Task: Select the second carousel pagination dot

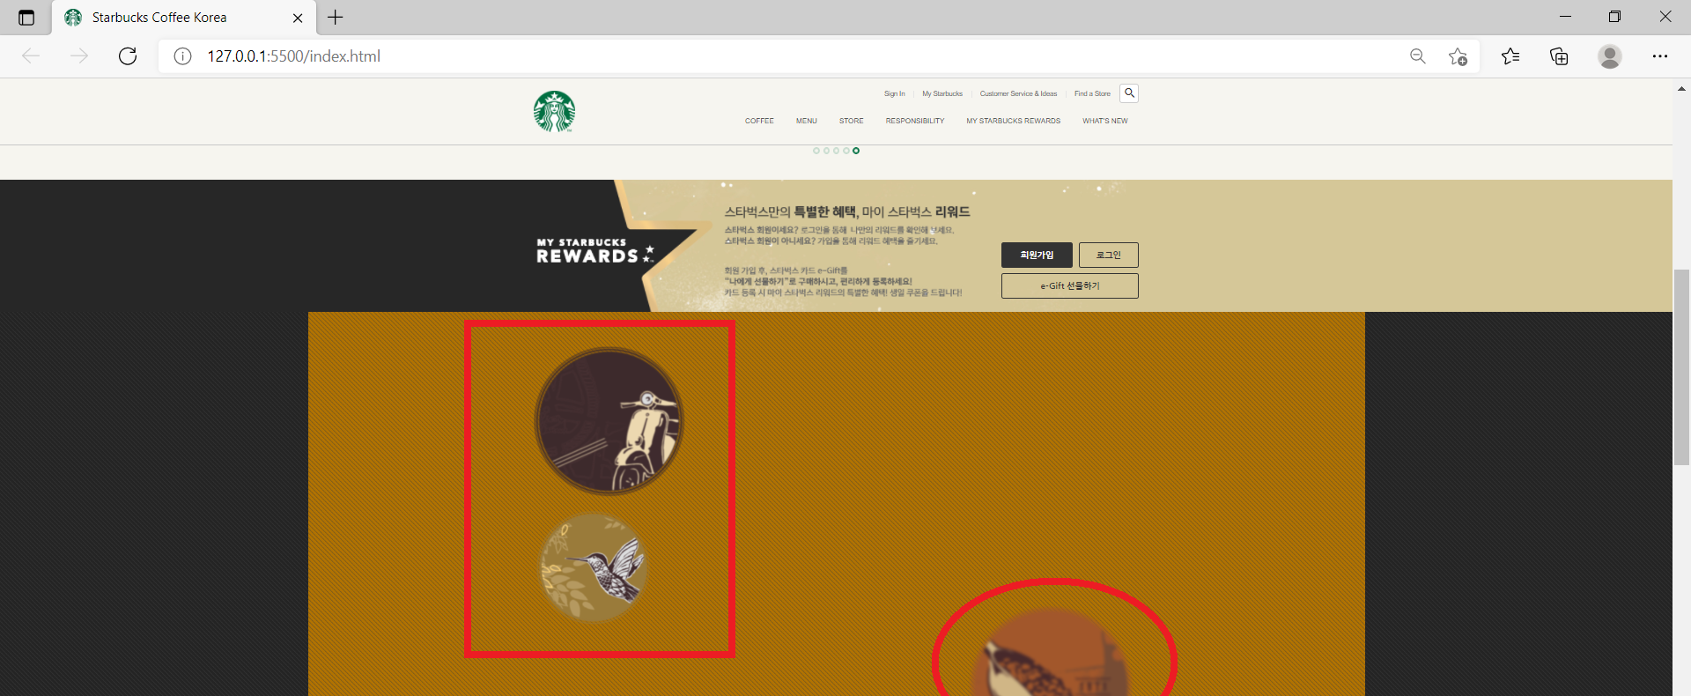Action: point(826,151)
